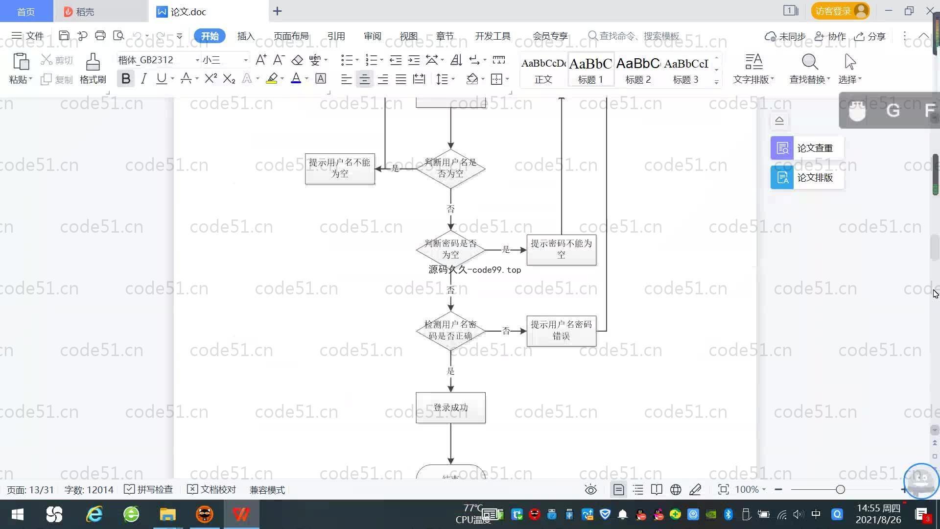Screen dimensions: 940x529
Task: Open the font size dropdown 小三
Action: [246, 60]
